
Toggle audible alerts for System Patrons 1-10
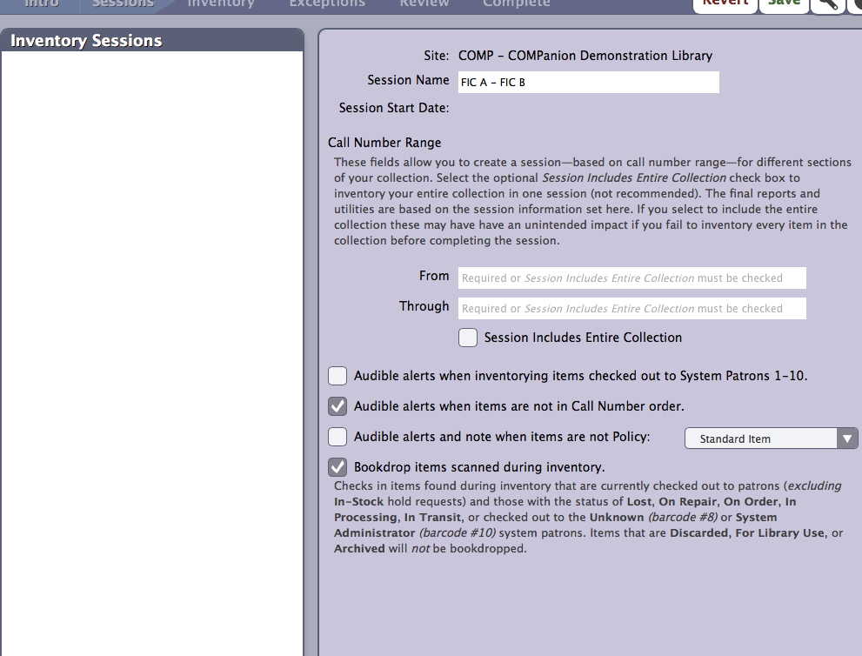(337, 376)
